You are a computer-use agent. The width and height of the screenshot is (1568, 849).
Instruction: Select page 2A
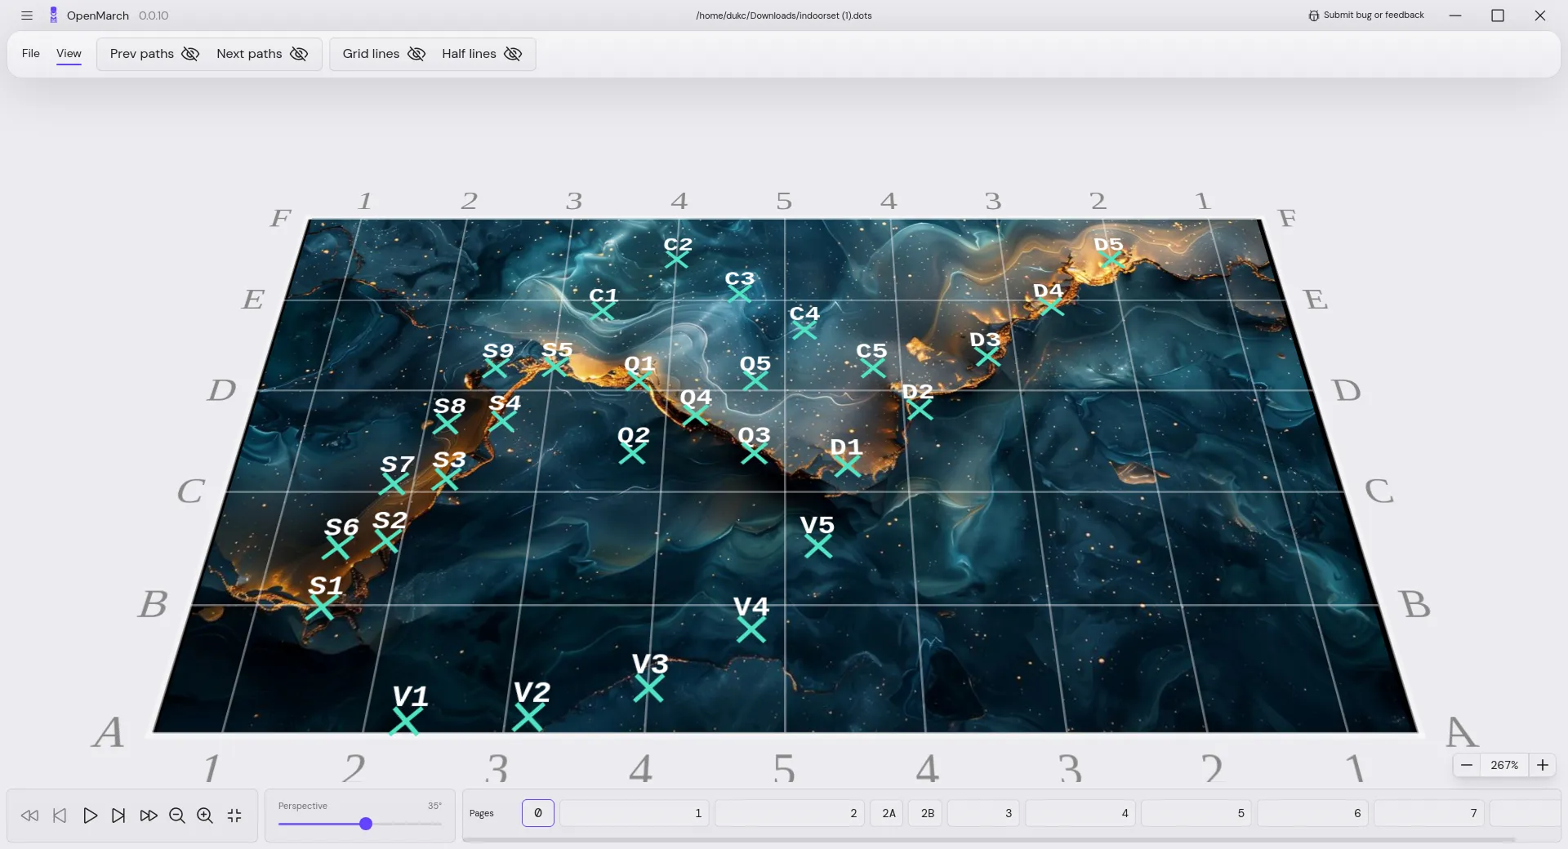(x=887, y=813)
